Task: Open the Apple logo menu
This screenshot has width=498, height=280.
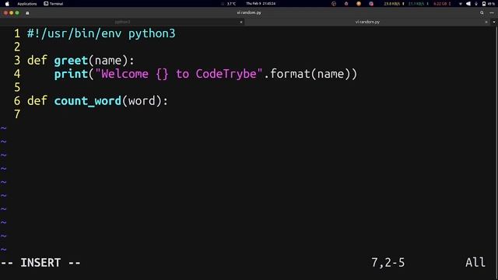Action: point(7,4)
